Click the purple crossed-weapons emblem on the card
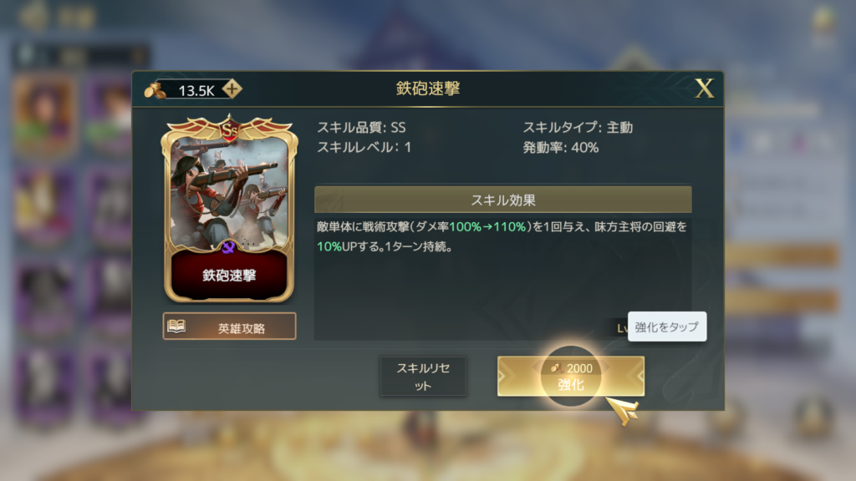Screen dimensions: 856x481 coord(228,247)
